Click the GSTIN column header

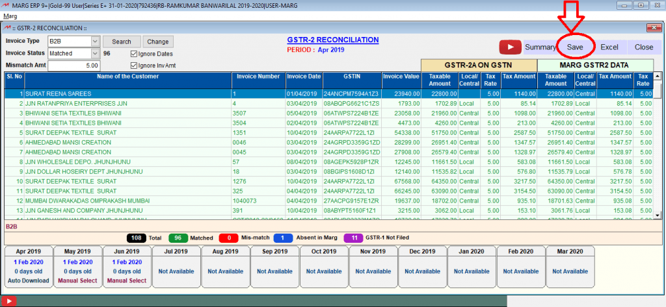[x=352, y=80]
